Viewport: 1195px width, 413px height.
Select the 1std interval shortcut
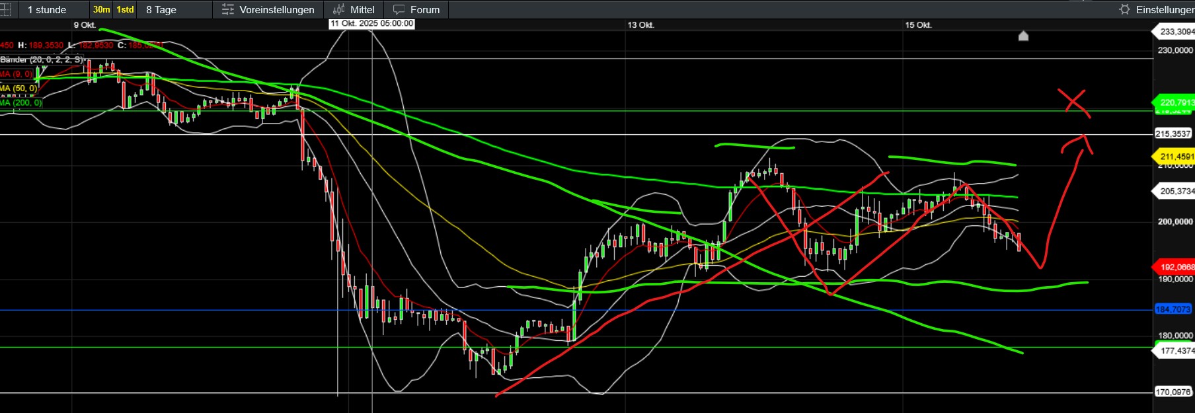[125, 10]
